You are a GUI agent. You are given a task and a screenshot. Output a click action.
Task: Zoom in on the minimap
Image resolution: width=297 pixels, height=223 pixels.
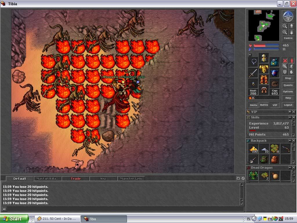285,32
